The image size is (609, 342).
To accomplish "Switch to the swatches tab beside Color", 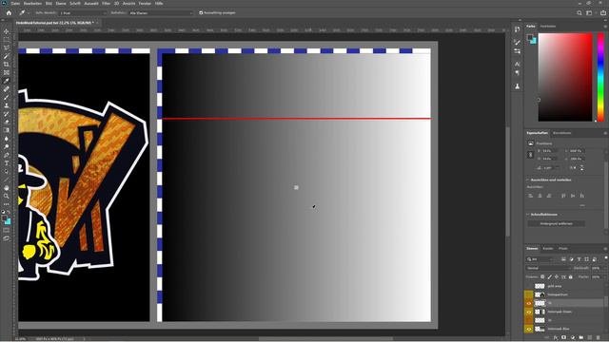I will click(x=548, y=27).
